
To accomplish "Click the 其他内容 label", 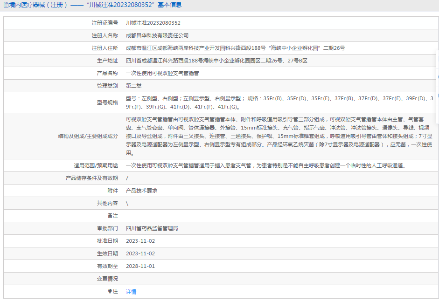I will coord(107,203).
